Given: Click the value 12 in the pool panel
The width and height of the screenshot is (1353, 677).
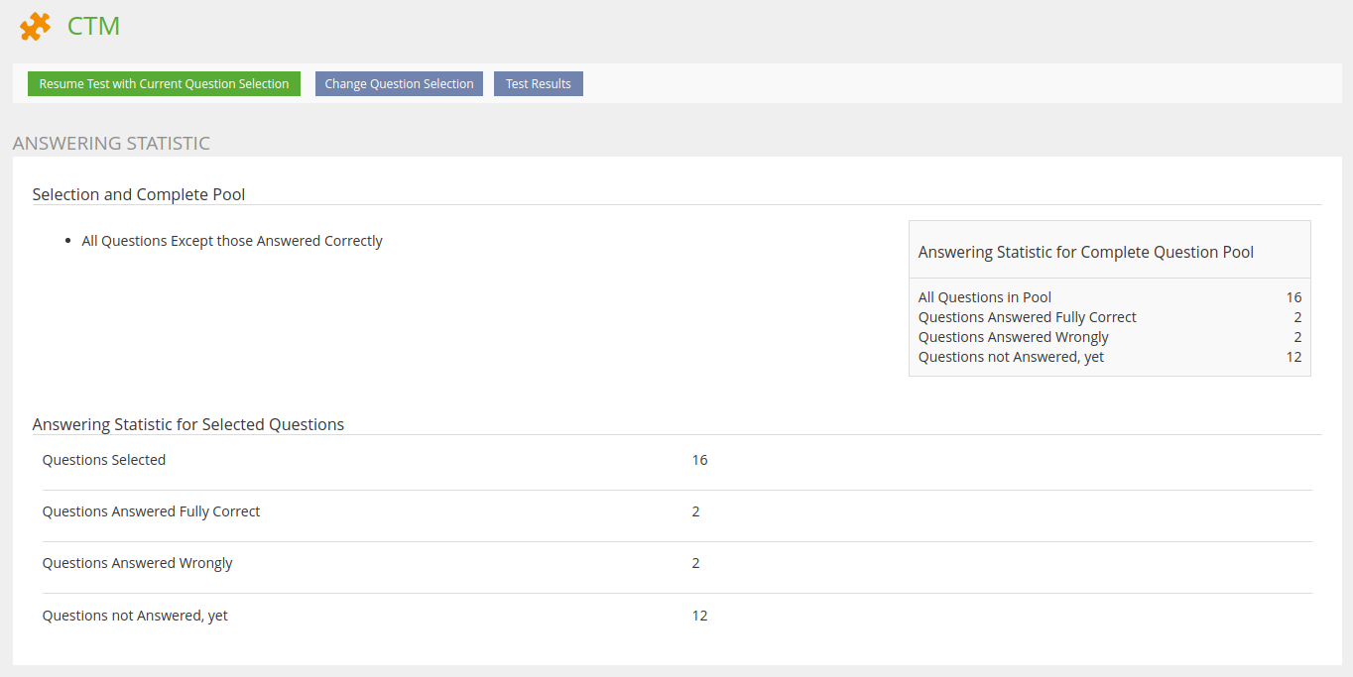Looking at the screenshot, I should 1292,357.
